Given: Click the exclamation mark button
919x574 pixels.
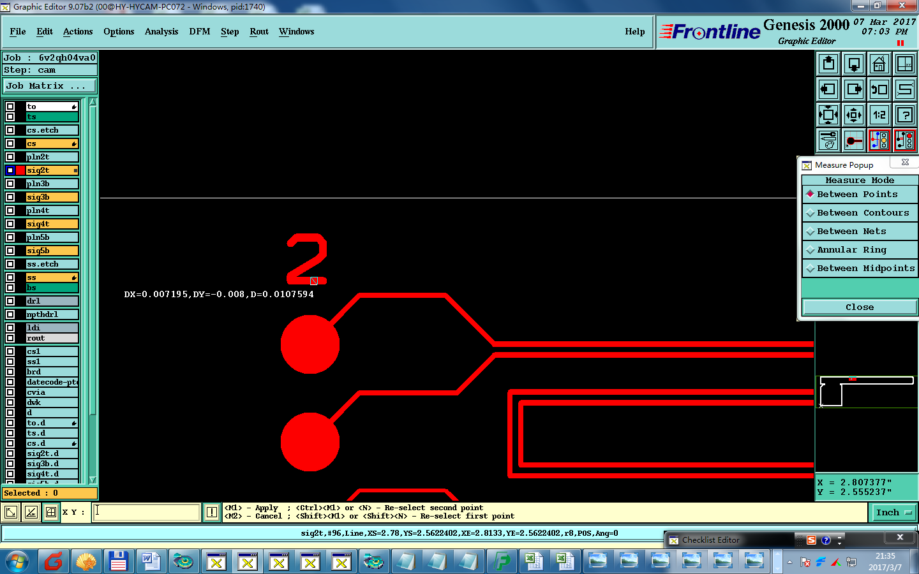Looking at the screenshot, I should (x=212, y=512).
